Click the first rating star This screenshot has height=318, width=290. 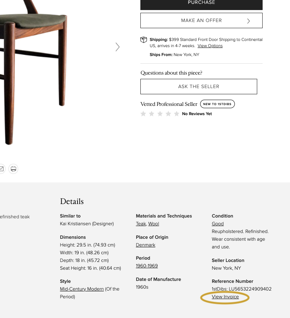click(x=143, y=114)
